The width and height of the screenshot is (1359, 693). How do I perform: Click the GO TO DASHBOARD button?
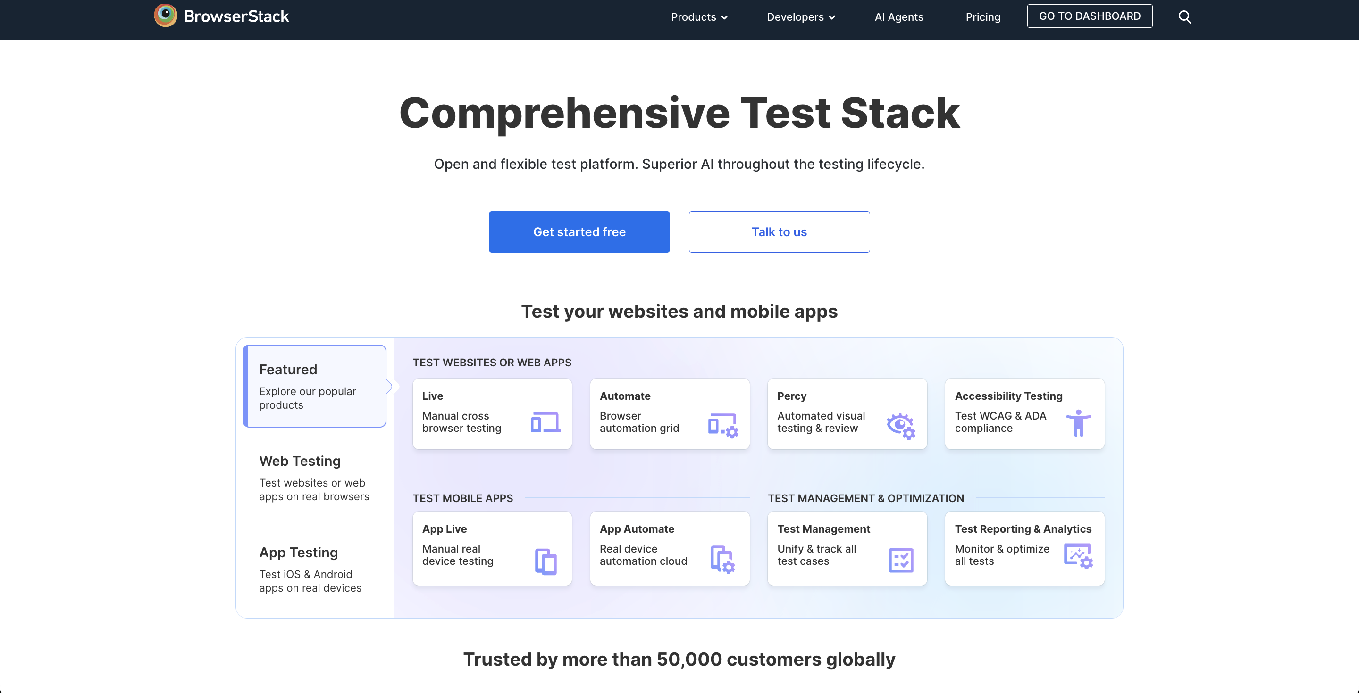point(1090,16)
